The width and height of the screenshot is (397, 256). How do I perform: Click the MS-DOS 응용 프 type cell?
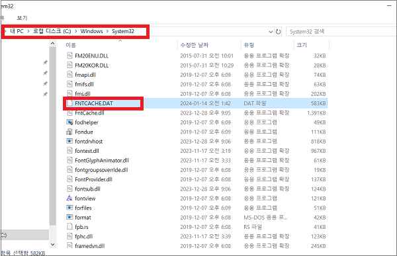[x=265, y=217]
